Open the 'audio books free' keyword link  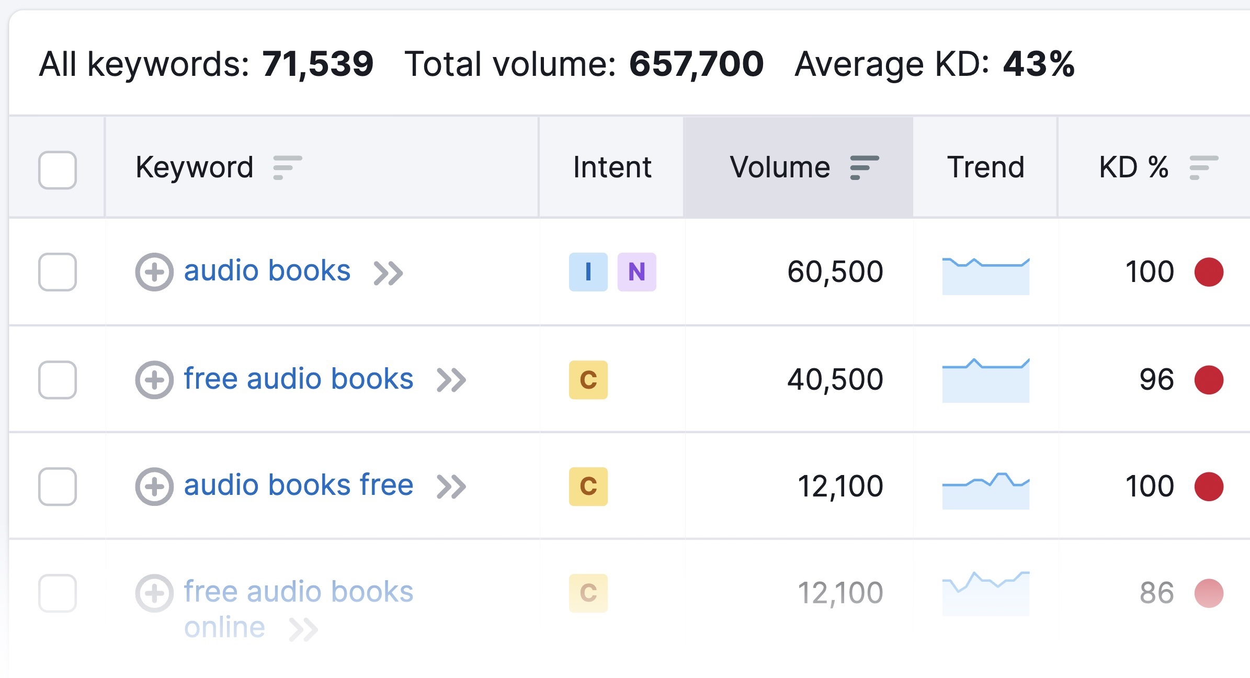(298, 485)
